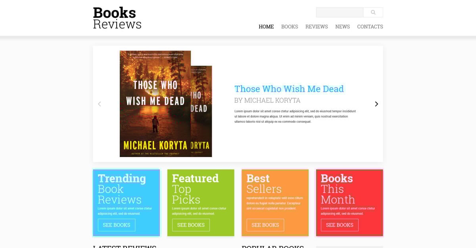476x248 pixels.
Task: Click the search magnifier icon
Action: [x=373, y=12]
